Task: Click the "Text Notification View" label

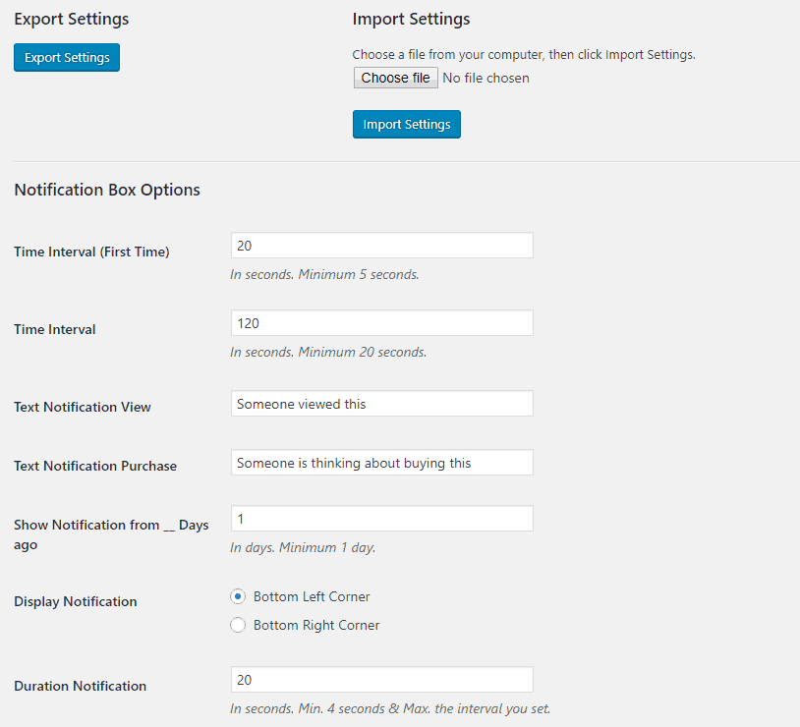Action: (83, 407)
